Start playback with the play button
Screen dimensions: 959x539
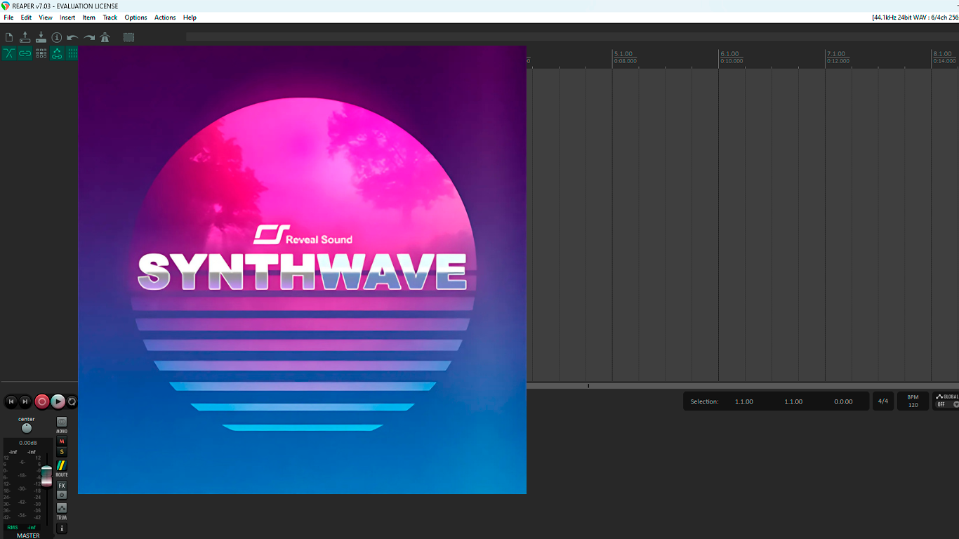tap(58, 401)
